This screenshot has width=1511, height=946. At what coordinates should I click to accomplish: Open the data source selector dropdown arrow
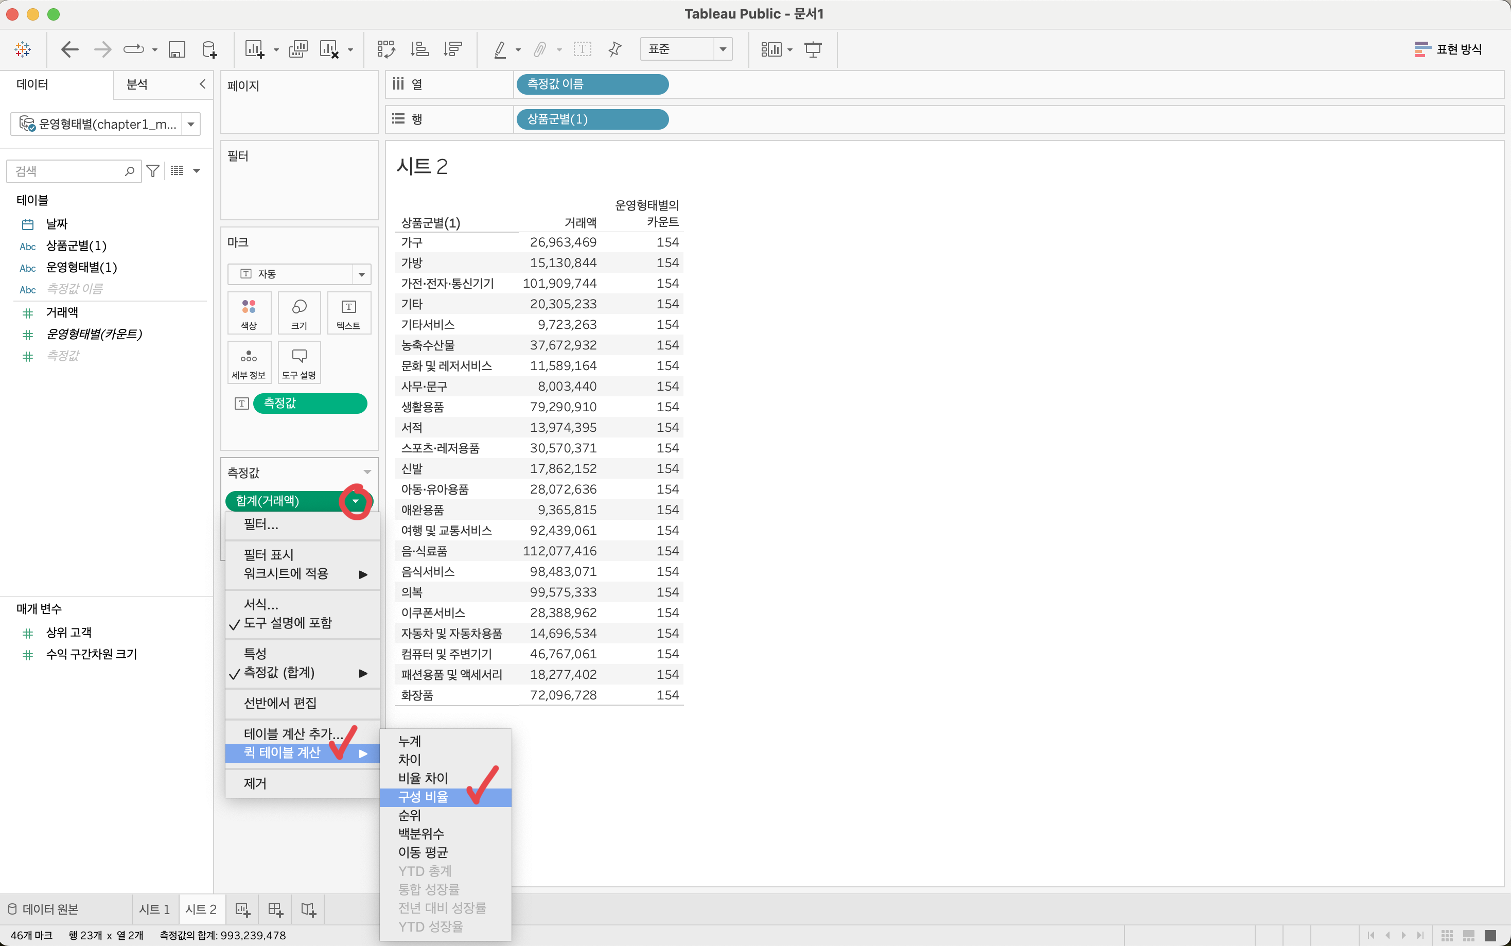pyautogui.click(x=191, y=125)
